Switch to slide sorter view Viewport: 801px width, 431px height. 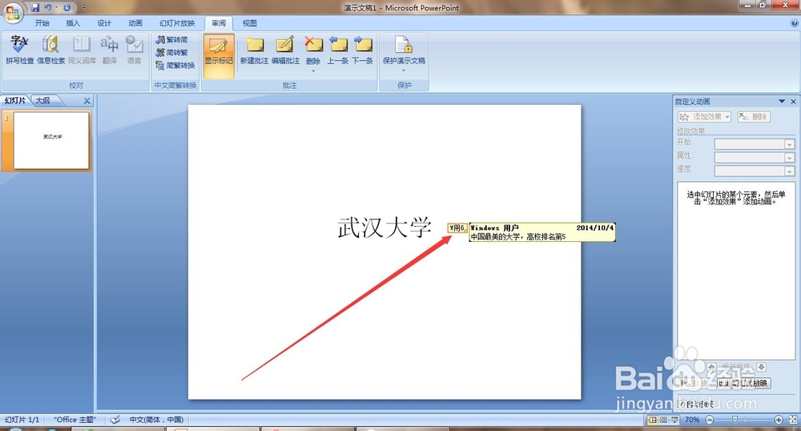(x=663, y=420)
